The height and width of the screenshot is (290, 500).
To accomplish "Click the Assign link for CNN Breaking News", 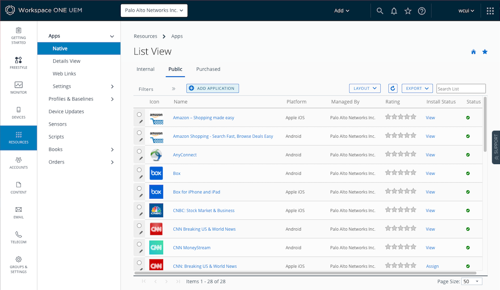I will [x=432, y=266].
